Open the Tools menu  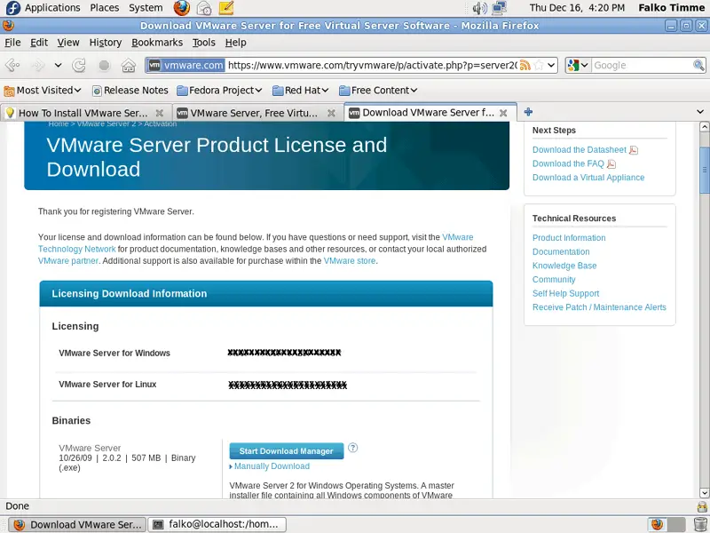(x=204, y=43)
